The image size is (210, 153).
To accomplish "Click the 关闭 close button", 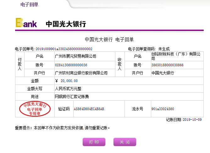I will 125,142.
